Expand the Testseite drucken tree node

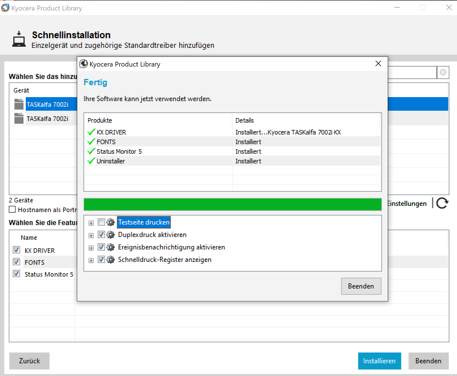point(91,223)
